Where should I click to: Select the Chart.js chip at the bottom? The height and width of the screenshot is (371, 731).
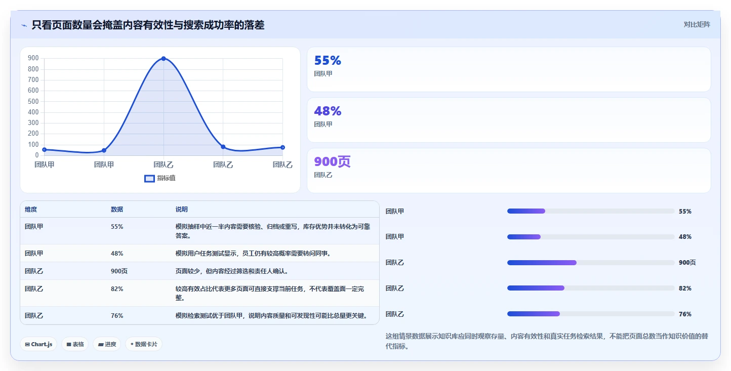coord(39,344)
